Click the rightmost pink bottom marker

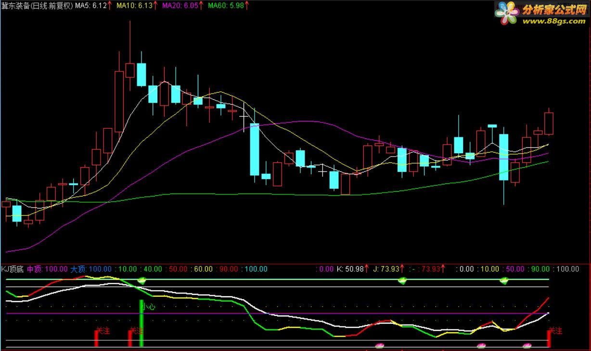[527, 345]
